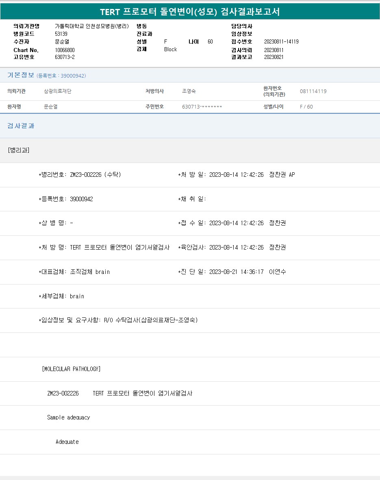Click the 환자번호 value 081114119

coord(313,91)
